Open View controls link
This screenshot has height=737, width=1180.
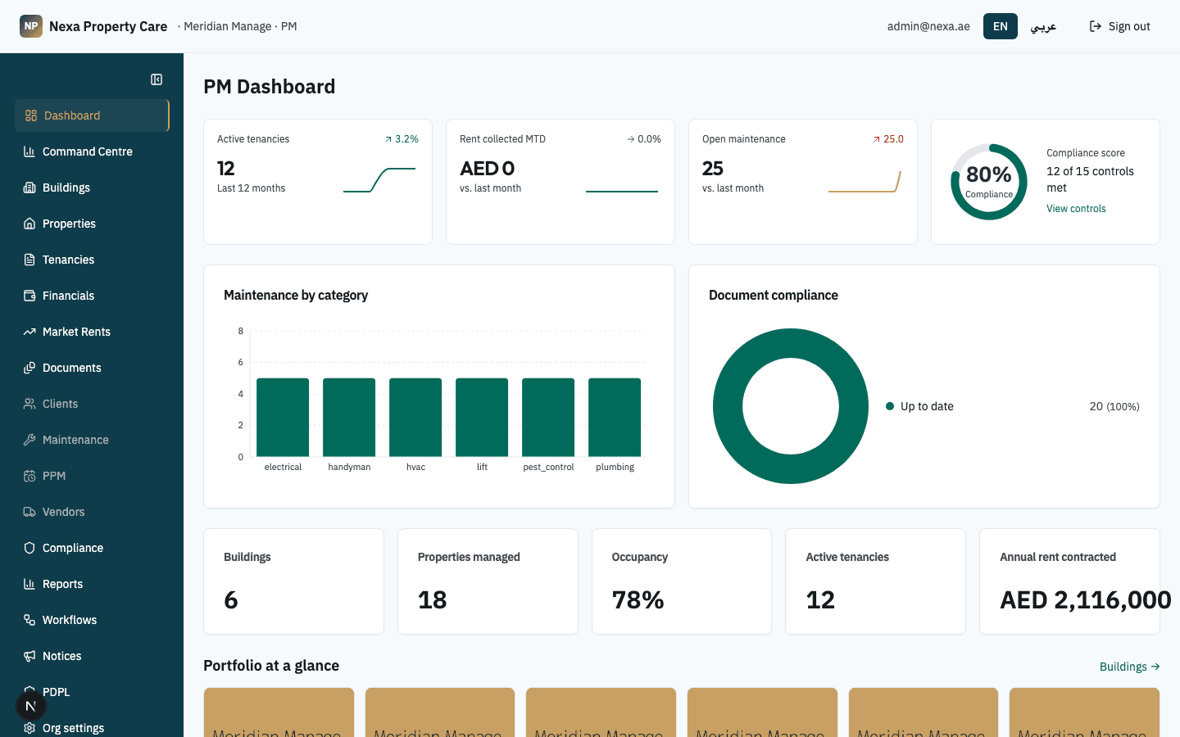pos(1076,209)
